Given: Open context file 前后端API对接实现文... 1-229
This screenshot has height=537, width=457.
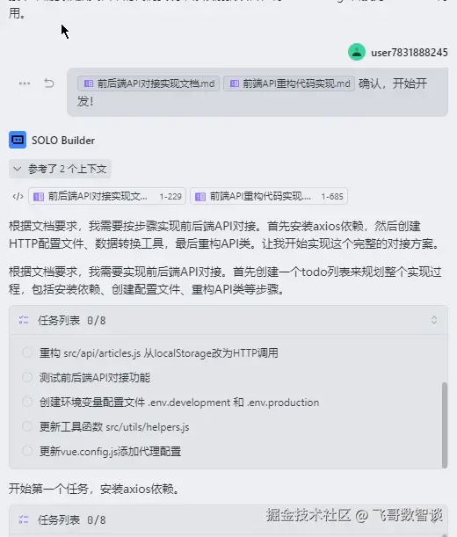Looking at the screenshot, I should 107,196.
